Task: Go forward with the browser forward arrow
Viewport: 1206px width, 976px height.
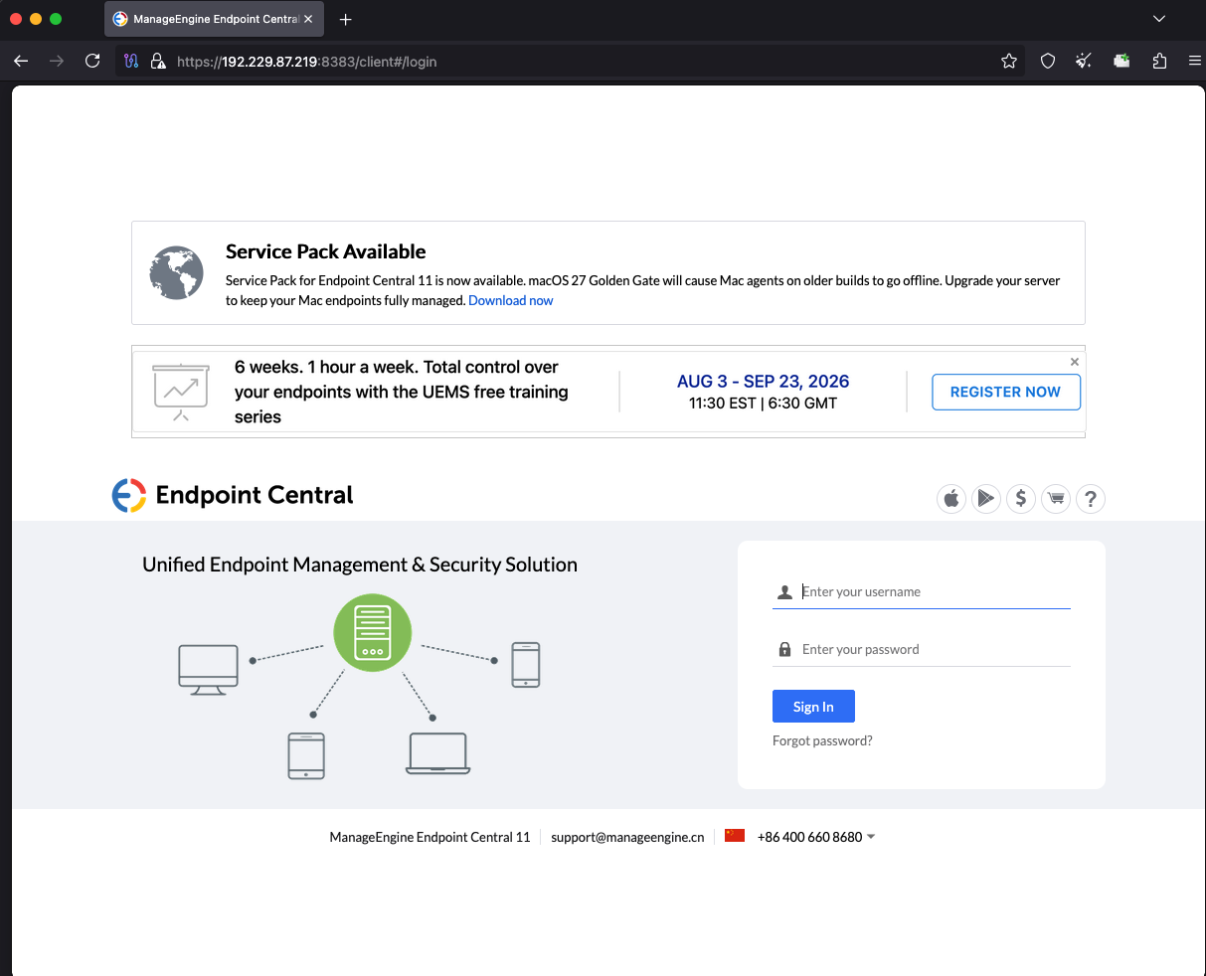Action: click(57, 61)
